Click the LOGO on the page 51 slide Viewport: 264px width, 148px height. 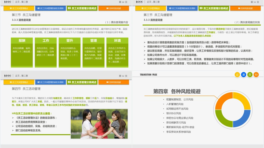tap(139, 2)
